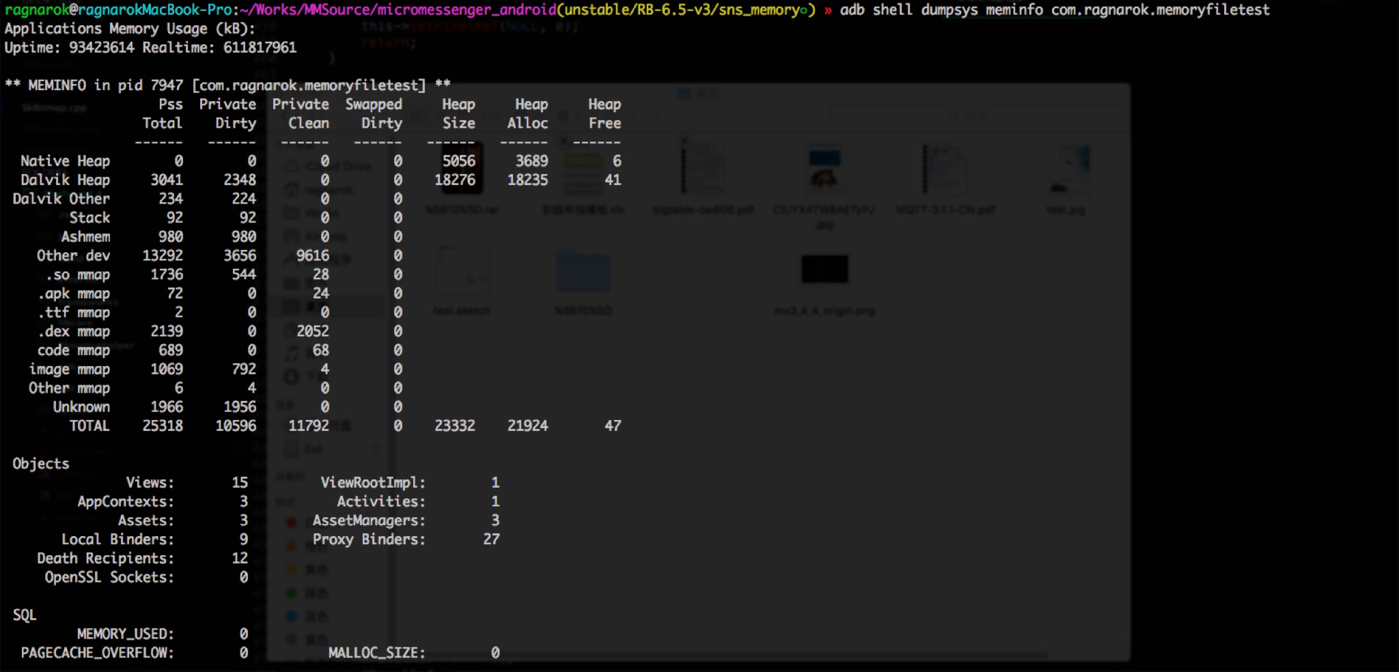The width and height of the screenshot is (1399, 672).
Task: Click the "MEMINFO in pid 7947" header line
Action: click(x=227, y=85)
